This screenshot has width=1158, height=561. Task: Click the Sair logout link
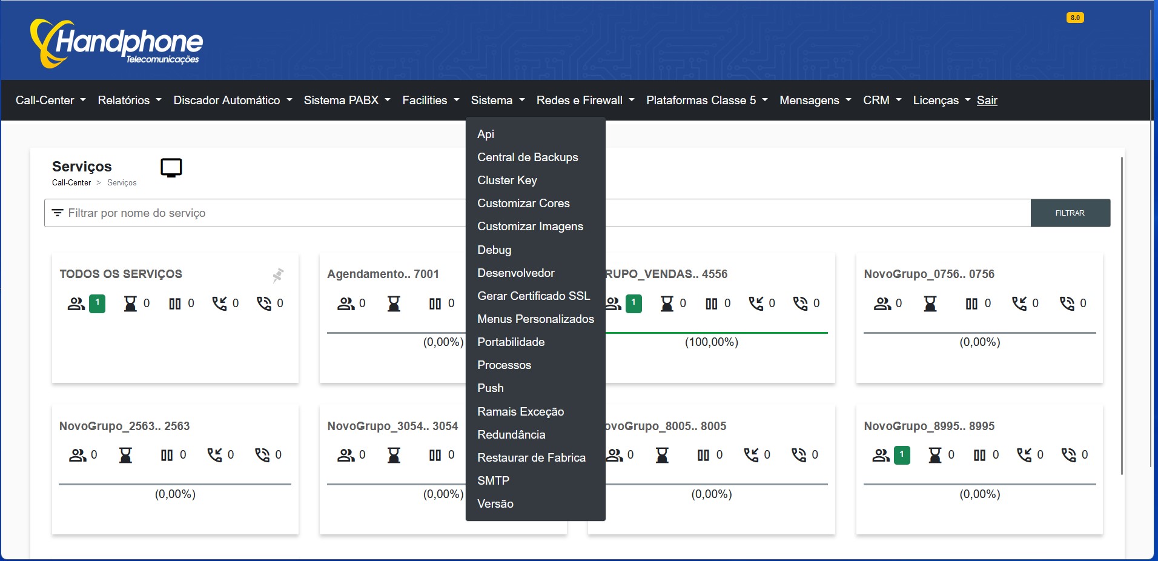pyautogui.click(x=987, y=101)
